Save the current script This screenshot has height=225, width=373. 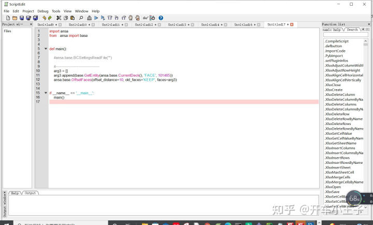click(22, 18)
